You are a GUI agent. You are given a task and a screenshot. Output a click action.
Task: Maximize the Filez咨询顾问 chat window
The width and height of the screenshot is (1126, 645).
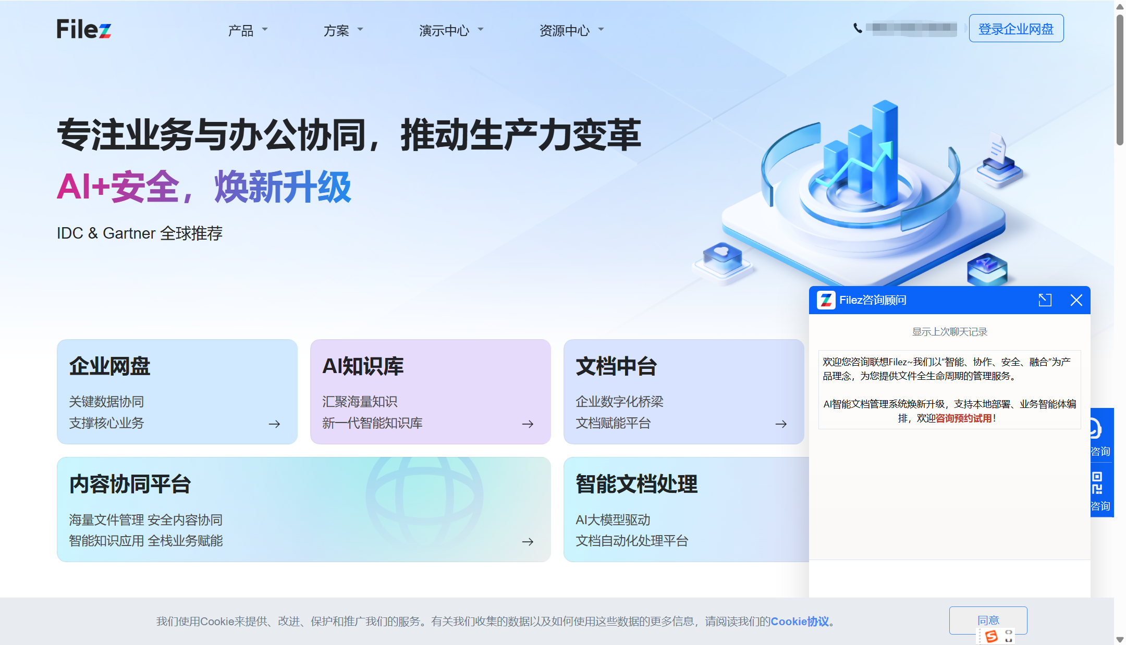coord(1044,300)
